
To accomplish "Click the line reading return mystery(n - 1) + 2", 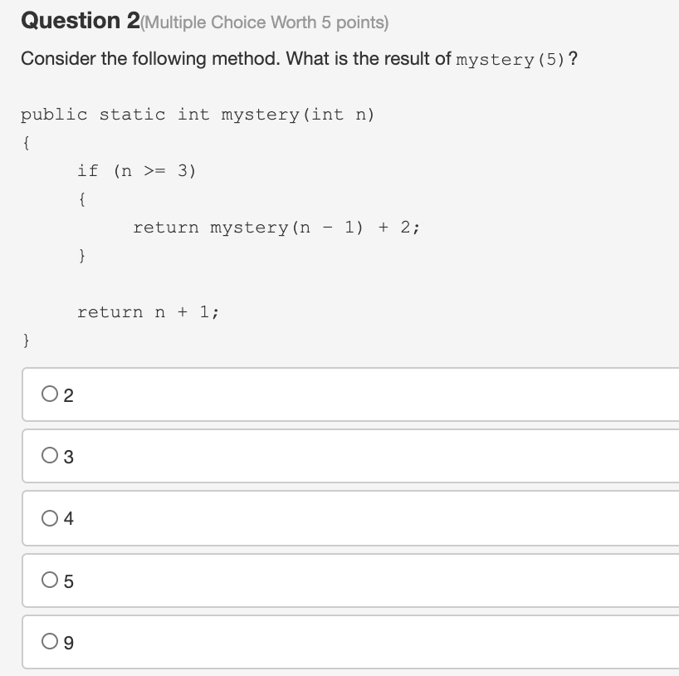I will pos(276,226).
